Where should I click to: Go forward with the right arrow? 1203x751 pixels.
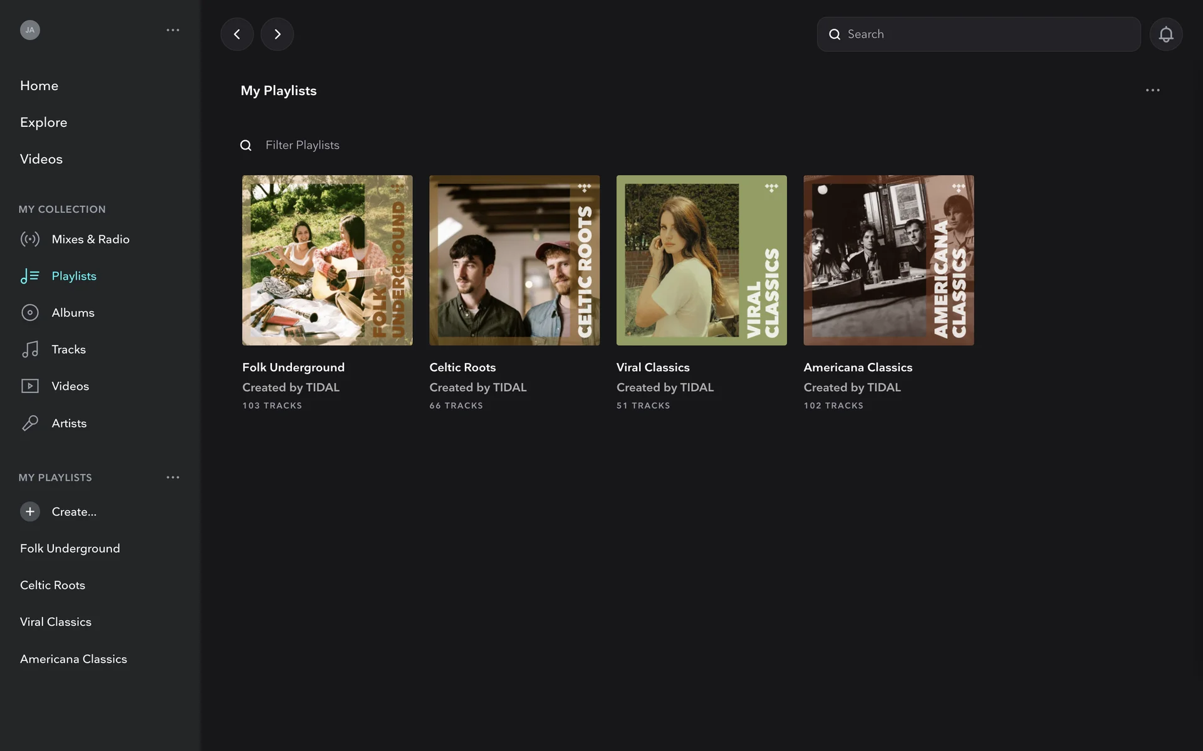point(277,34)
